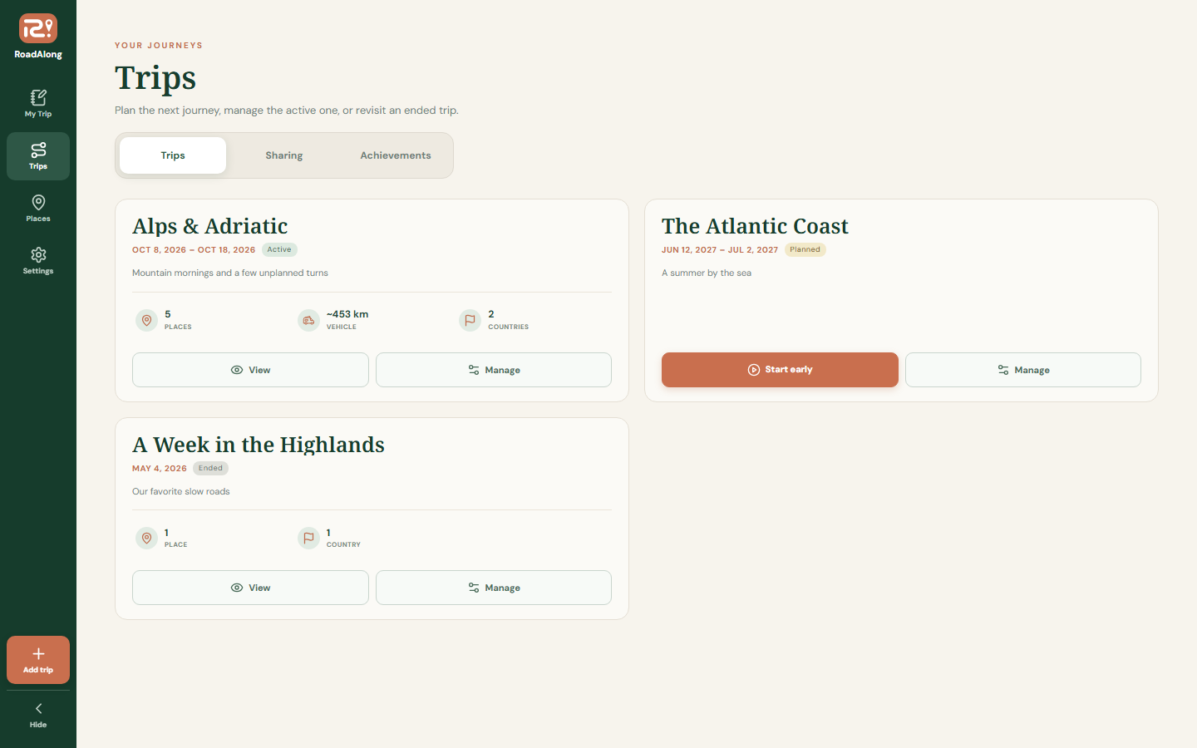Image resolution: width=1197 pixels, height=748 pixels.
Task: View A Week in the Highlands trip
Action: click(x=250, y=588)
